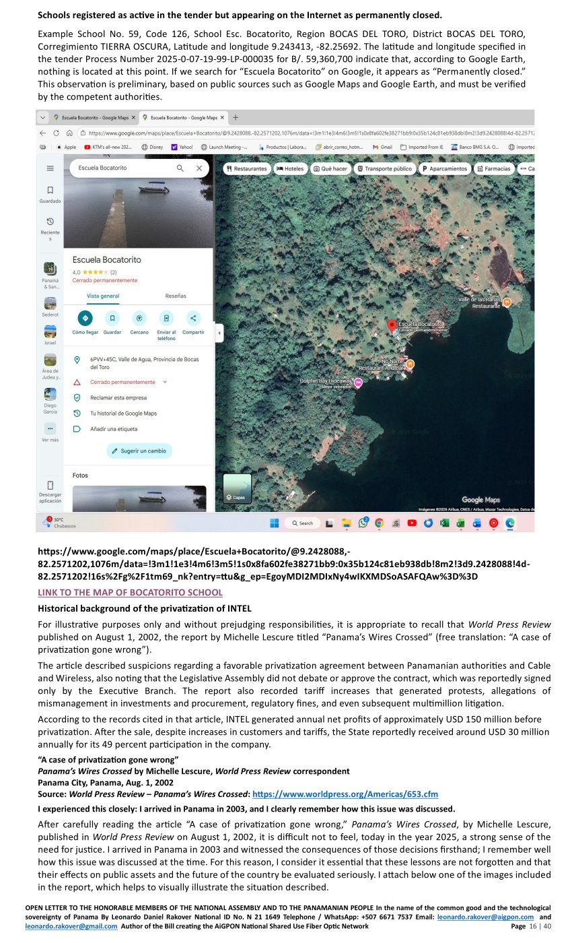Click the WhatsApp icon in the Windows taskbar
This screenshot has height=943, width=572.
click(363, 523)
